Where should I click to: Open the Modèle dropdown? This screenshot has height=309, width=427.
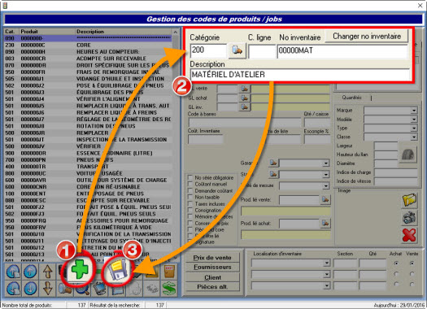pyautogui.click(x=414, y=120)
